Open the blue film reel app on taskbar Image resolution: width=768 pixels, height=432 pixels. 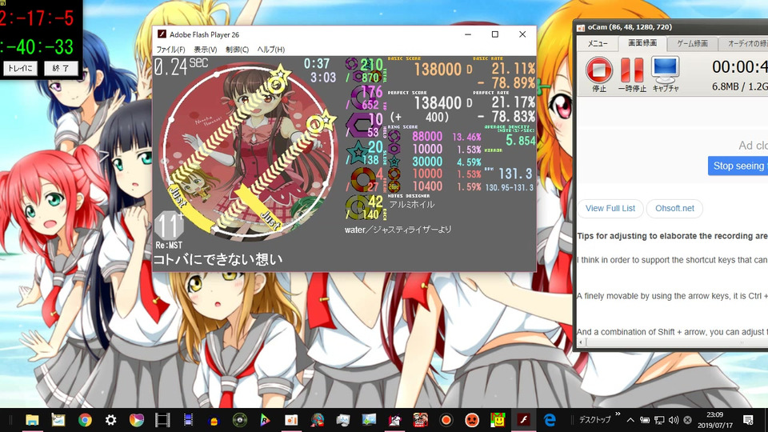click(188, 420)
